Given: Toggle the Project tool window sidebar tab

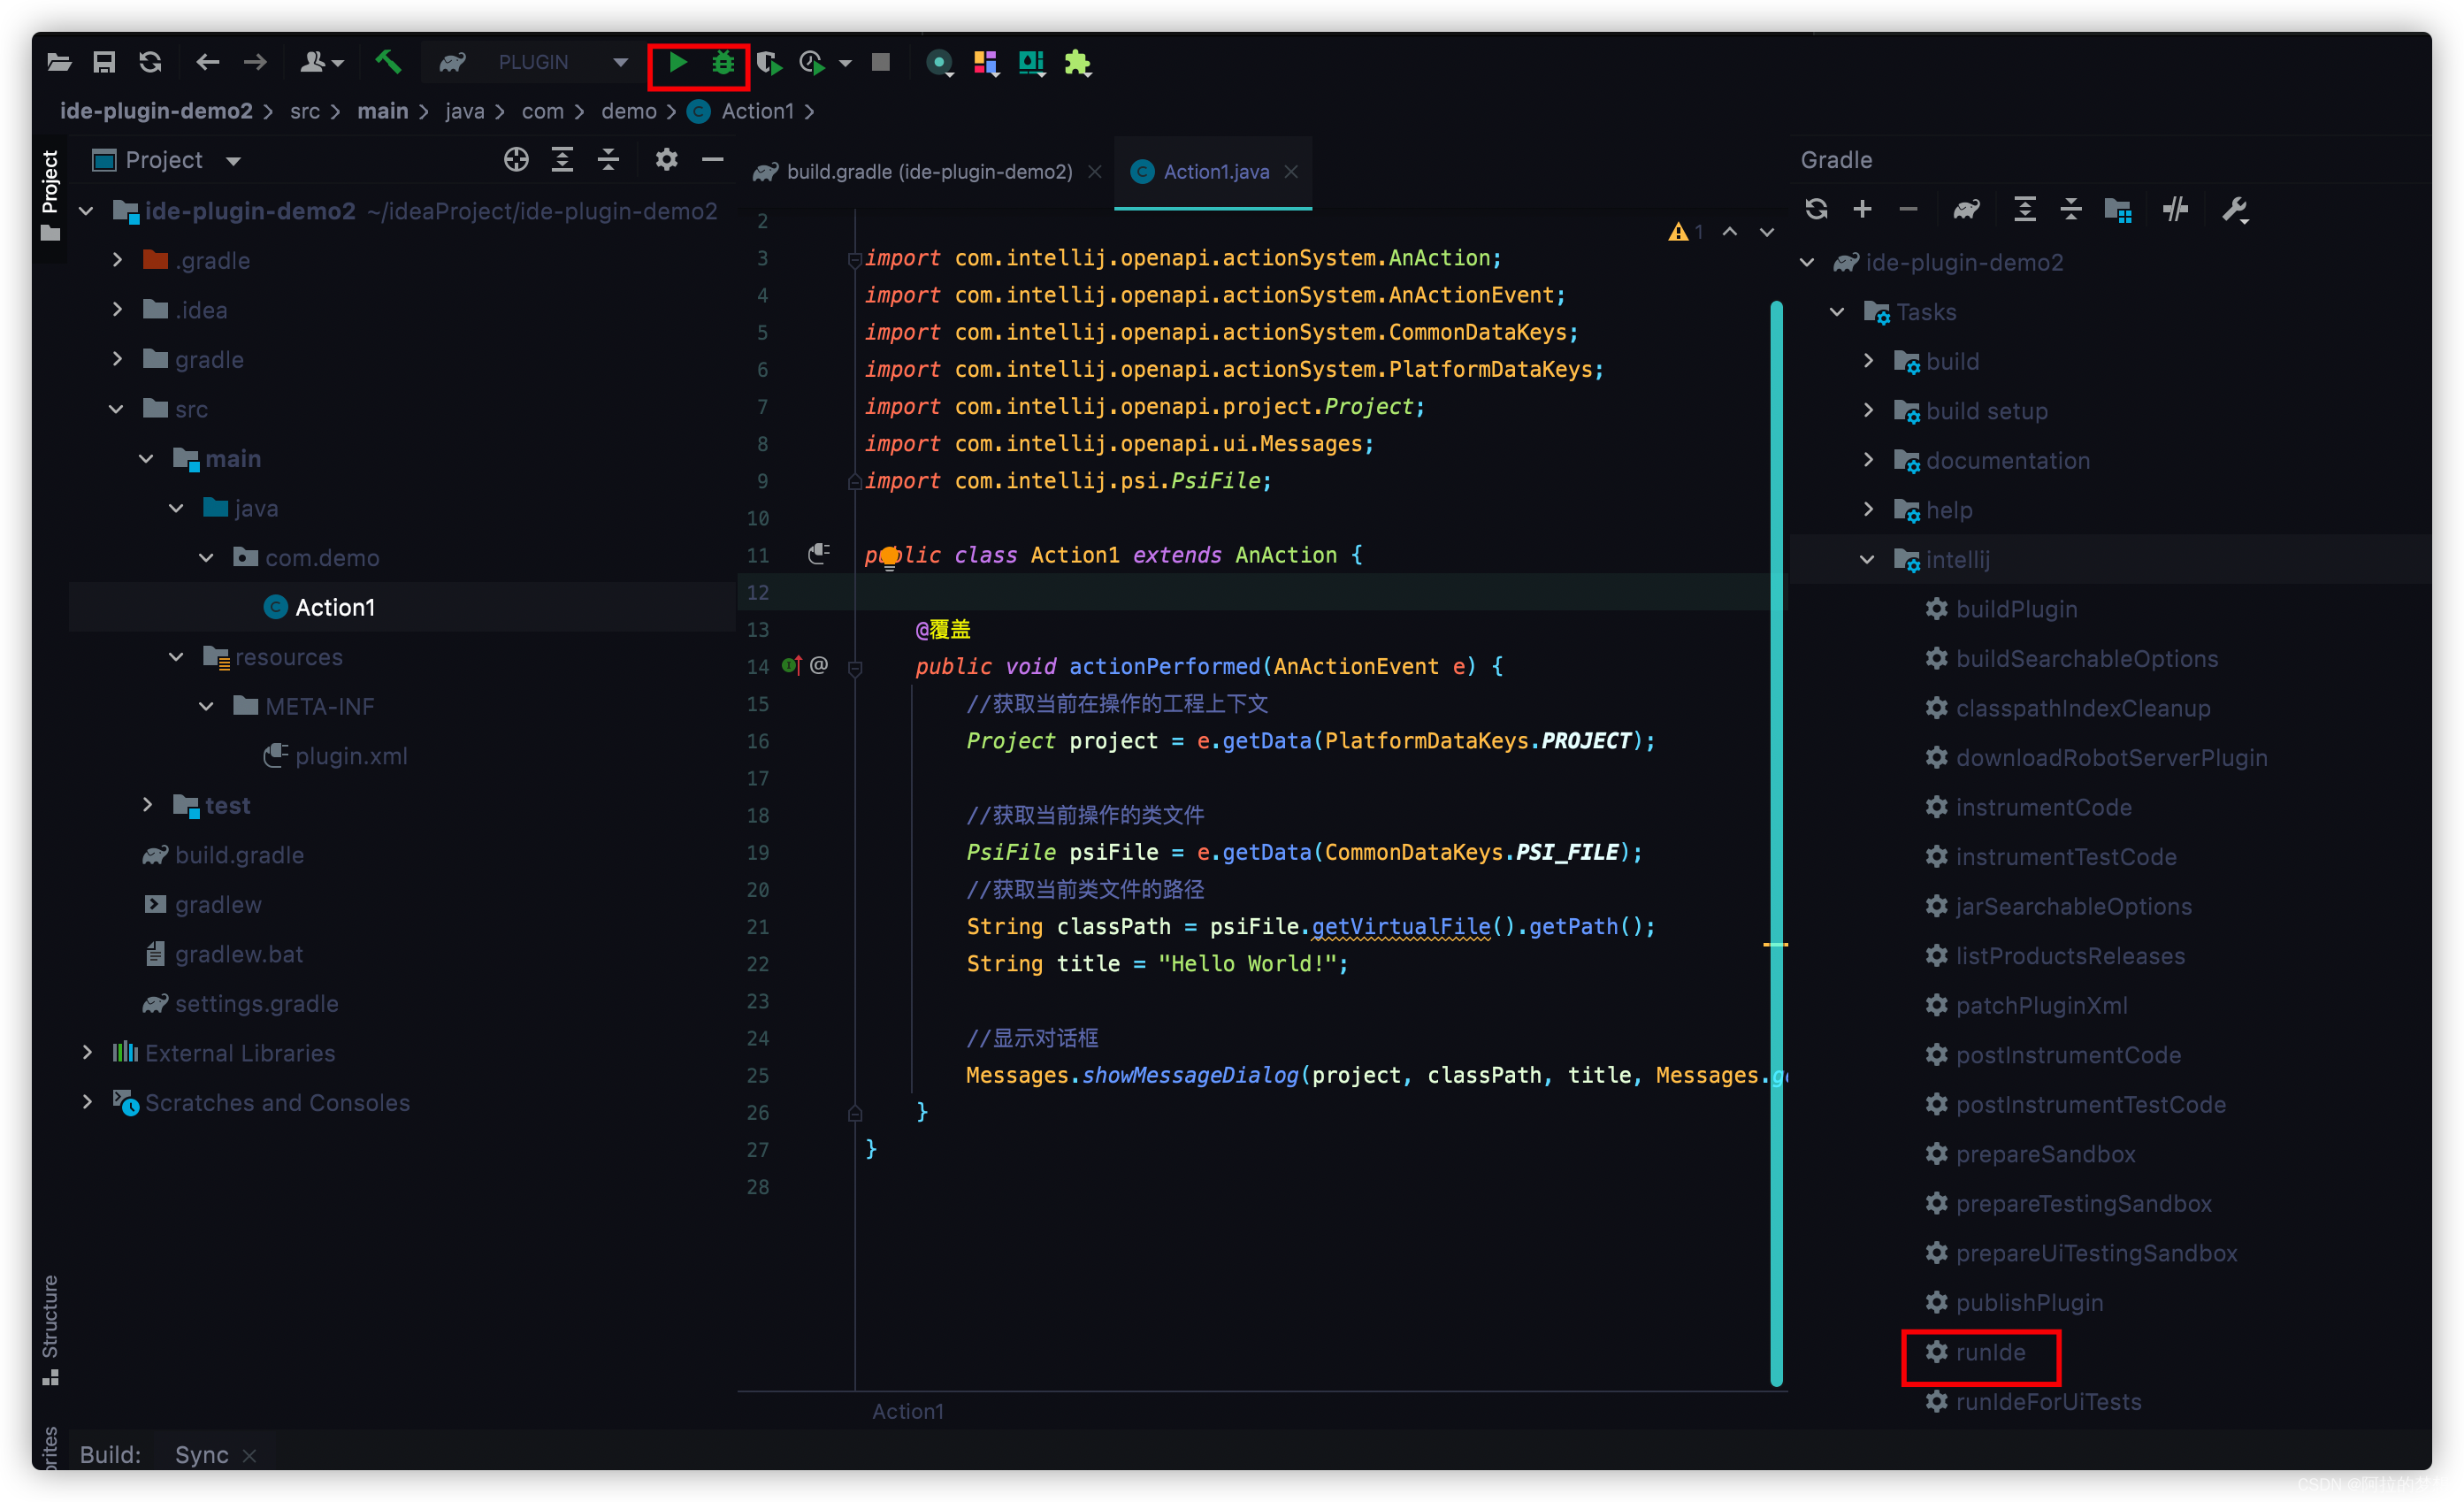Looking at the screenshot, I should pyautogui.click(x=50, y=195).
